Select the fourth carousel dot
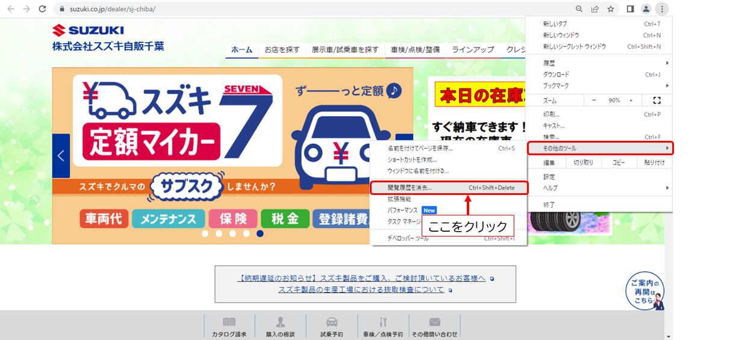 (x=246, y=233)
